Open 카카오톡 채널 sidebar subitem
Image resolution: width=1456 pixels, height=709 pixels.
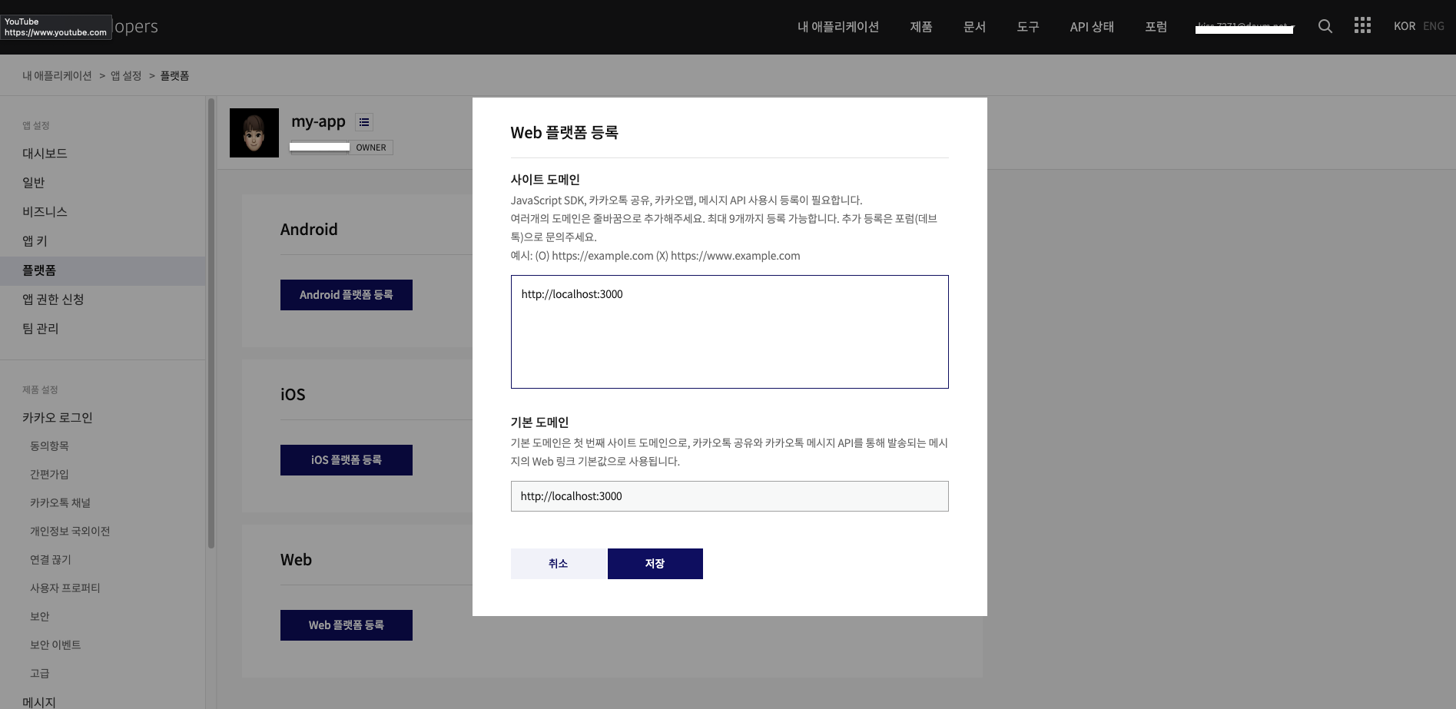coord(60,503)
